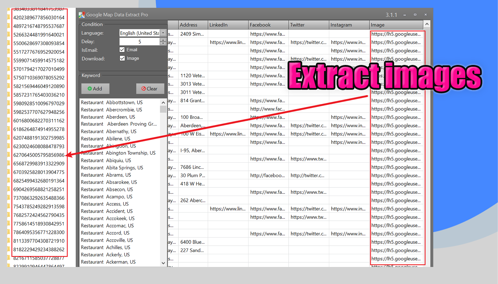Click address cell 7686 Linc...
498x284 pixels.
193,167
